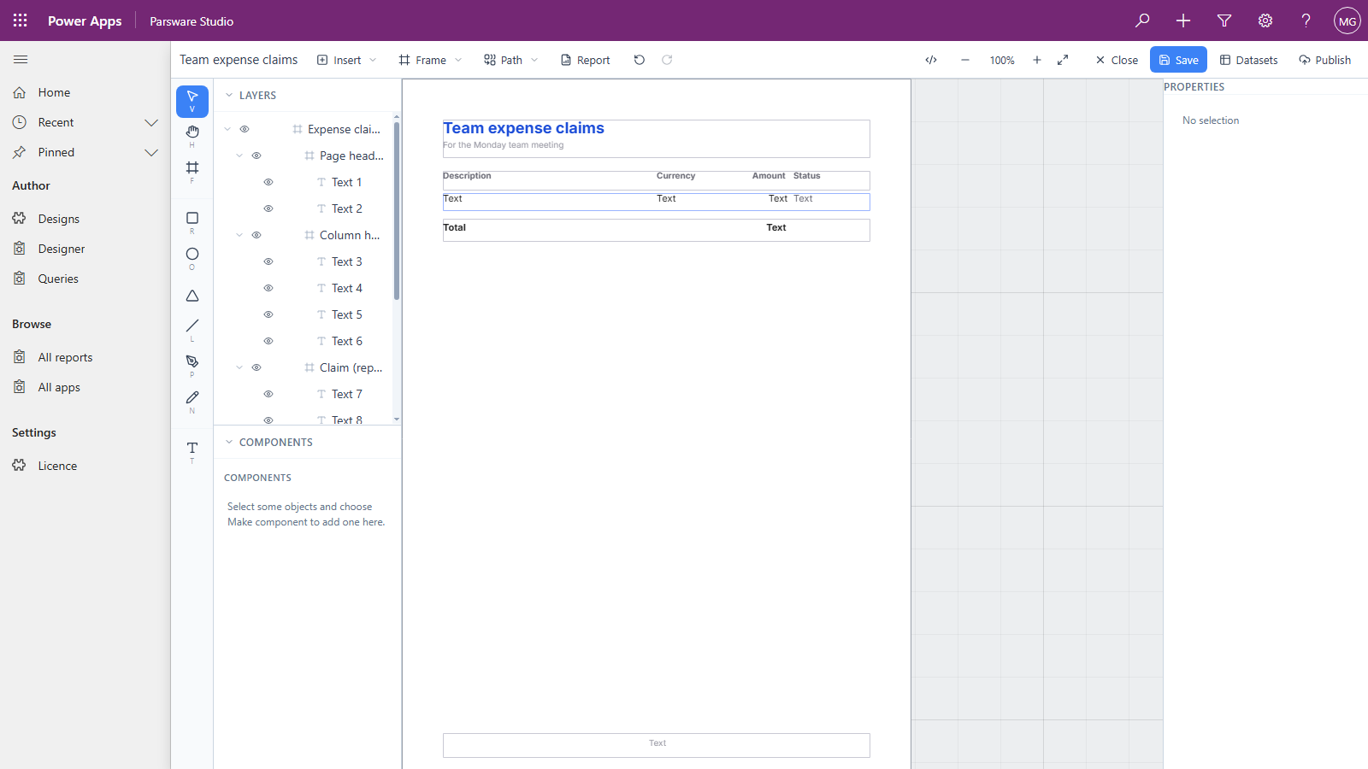Hide the Text 7 layer
This screenshot has height=769, width=1368.
click(268, 394)
